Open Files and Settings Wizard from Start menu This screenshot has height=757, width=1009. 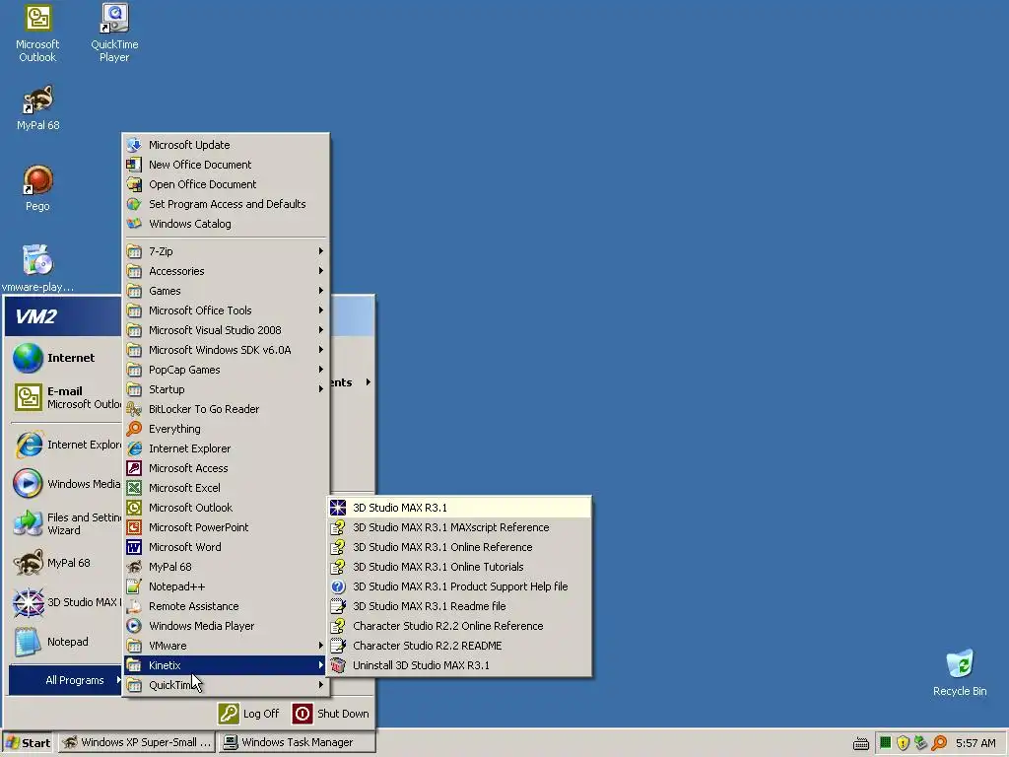point(63,524)
